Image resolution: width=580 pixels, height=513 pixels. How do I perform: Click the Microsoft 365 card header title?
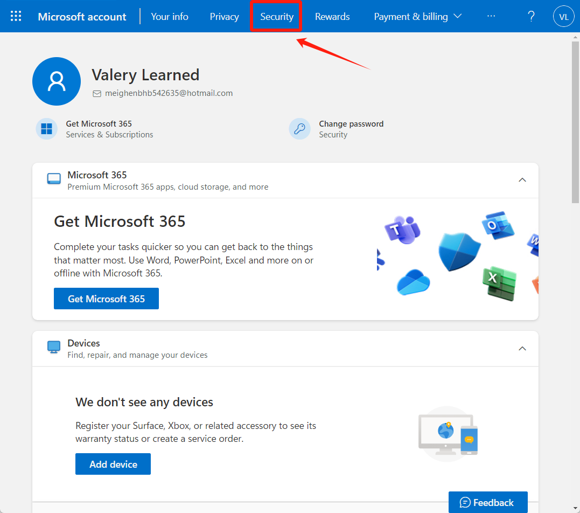(x=97, y=175)
